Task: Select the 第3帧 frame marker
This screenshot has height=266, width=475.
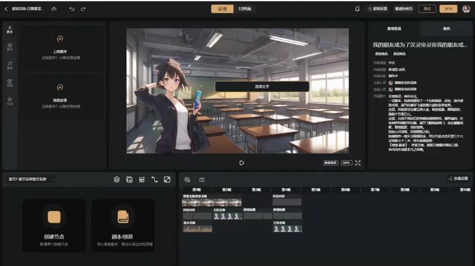Action: click(256, 189)
